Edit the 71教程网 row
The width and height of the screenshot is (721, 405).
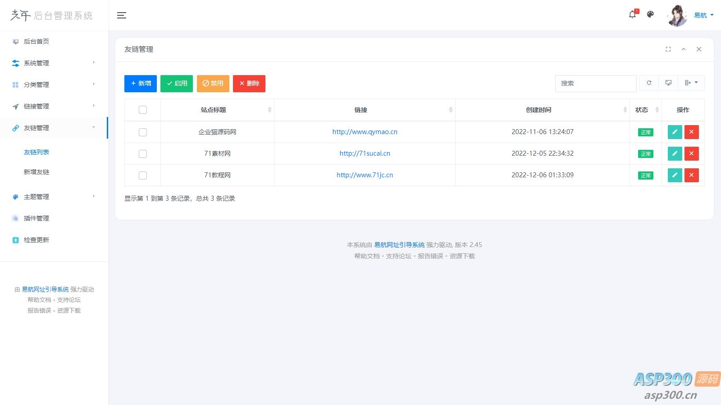click(x=675, y=175)
